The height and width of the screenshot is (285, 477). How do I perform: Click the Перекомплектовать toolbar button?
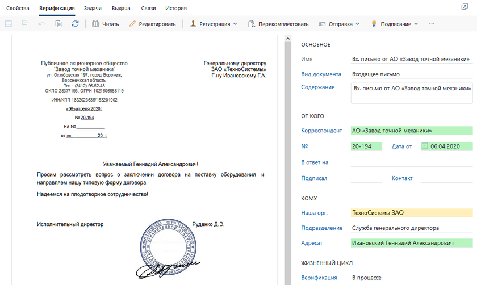(278, 24)
